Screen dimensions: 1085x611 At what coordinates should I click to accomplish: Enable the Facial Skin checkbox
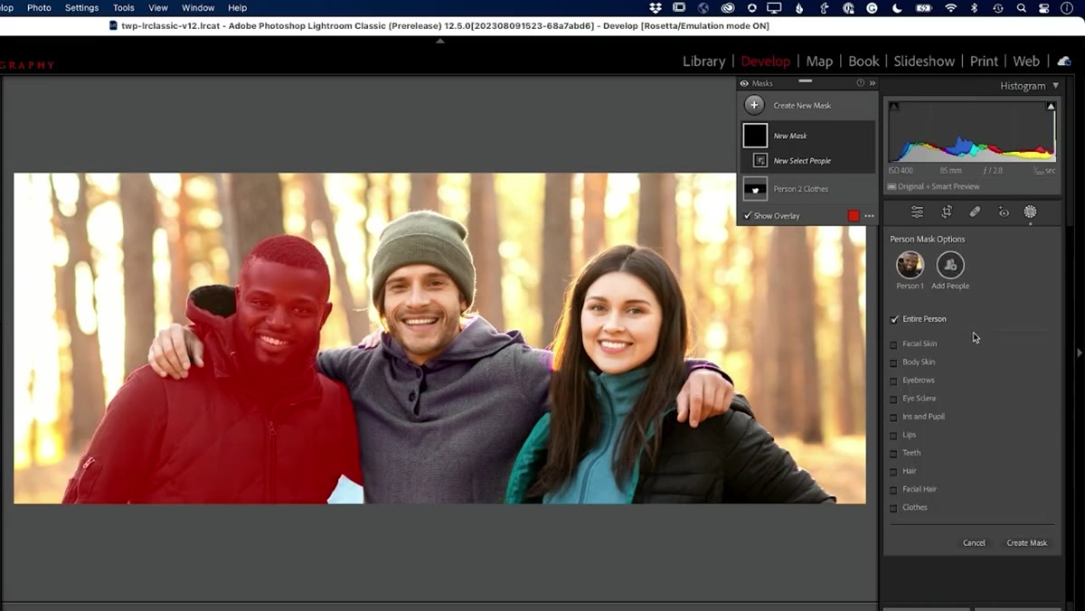click(894, 344)
